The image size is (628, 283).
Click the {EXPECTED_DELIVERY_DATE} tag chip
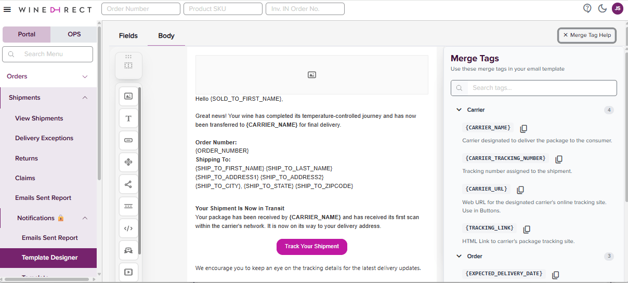pos(504,274)
